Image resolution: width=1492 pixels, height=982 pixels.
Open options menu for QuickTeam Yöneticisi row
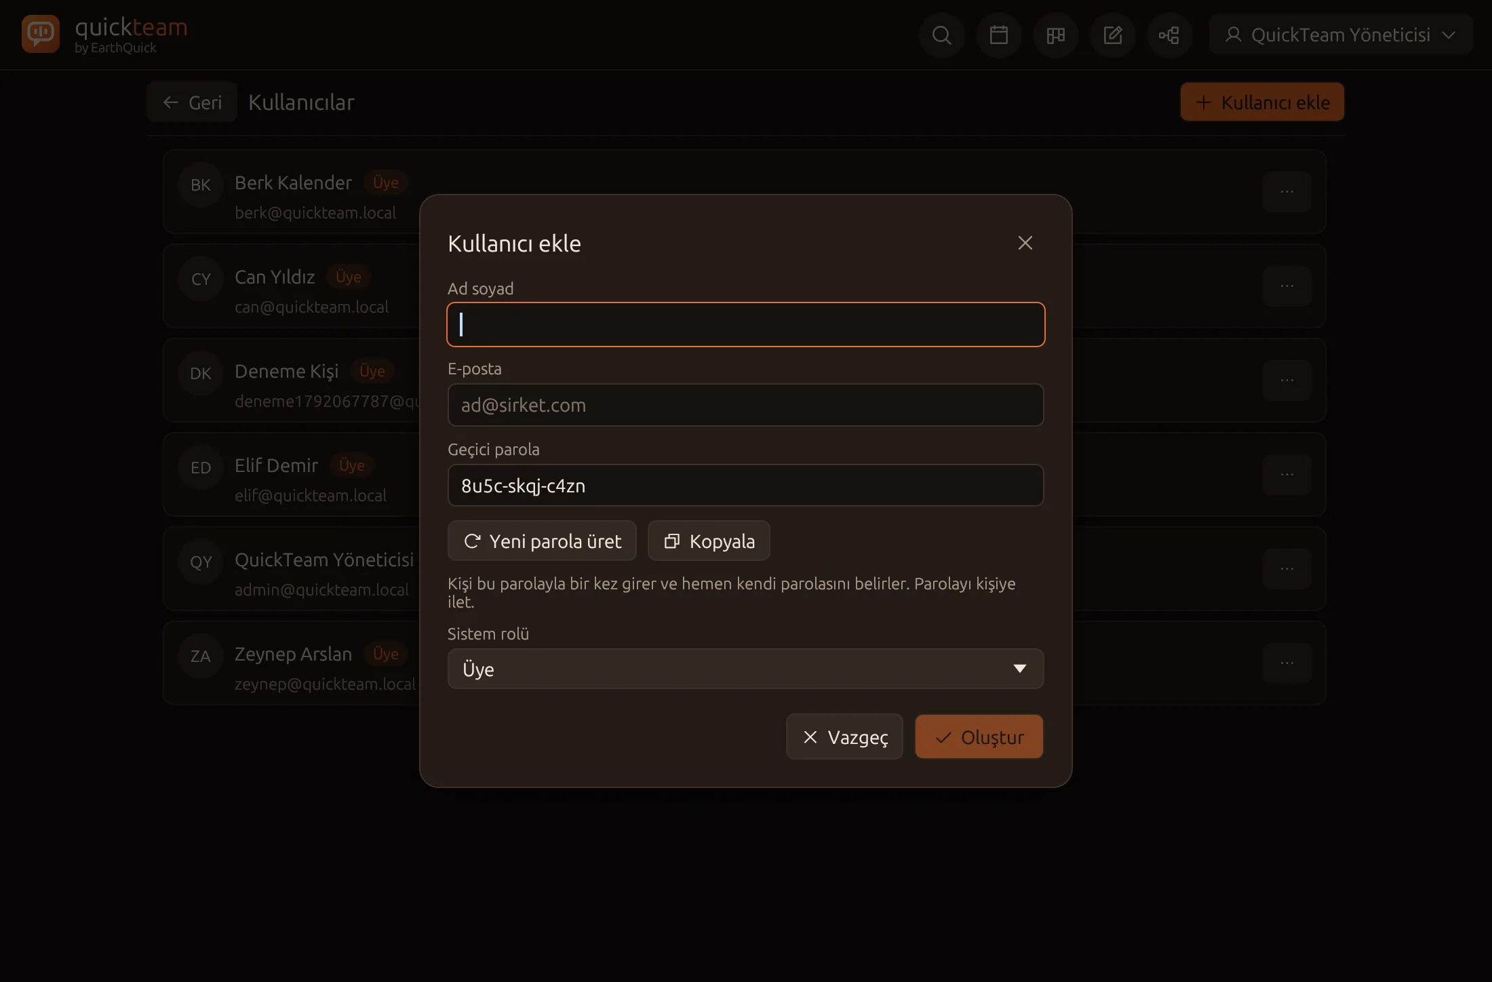pos(1287,569)
